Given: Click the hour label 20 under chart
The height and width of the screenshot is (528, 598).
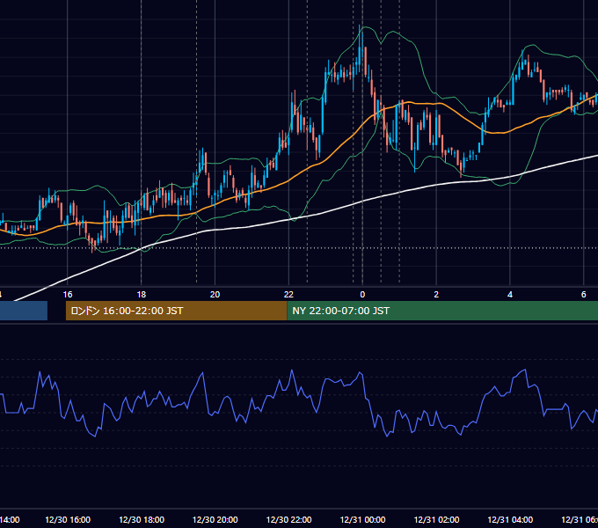Looking at the screenshot, I should pos(215,294).
